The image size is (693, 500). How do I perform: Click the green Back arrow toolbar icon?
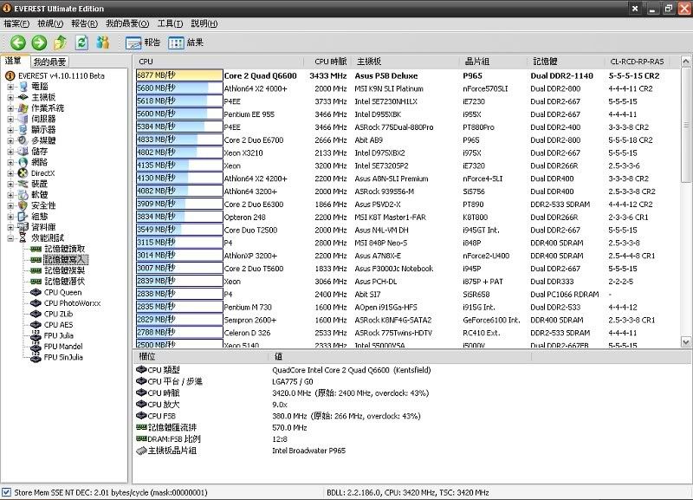click(x=17, y=42)
